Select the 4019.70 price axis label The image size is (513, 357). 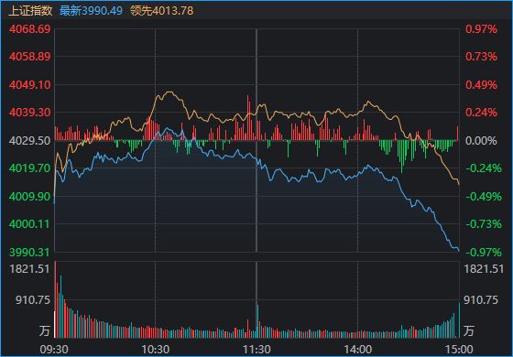click(30, 168)
